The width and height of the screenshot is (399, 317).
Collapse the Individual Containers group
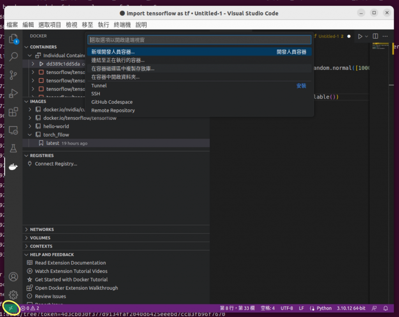(x=30, y=55)
